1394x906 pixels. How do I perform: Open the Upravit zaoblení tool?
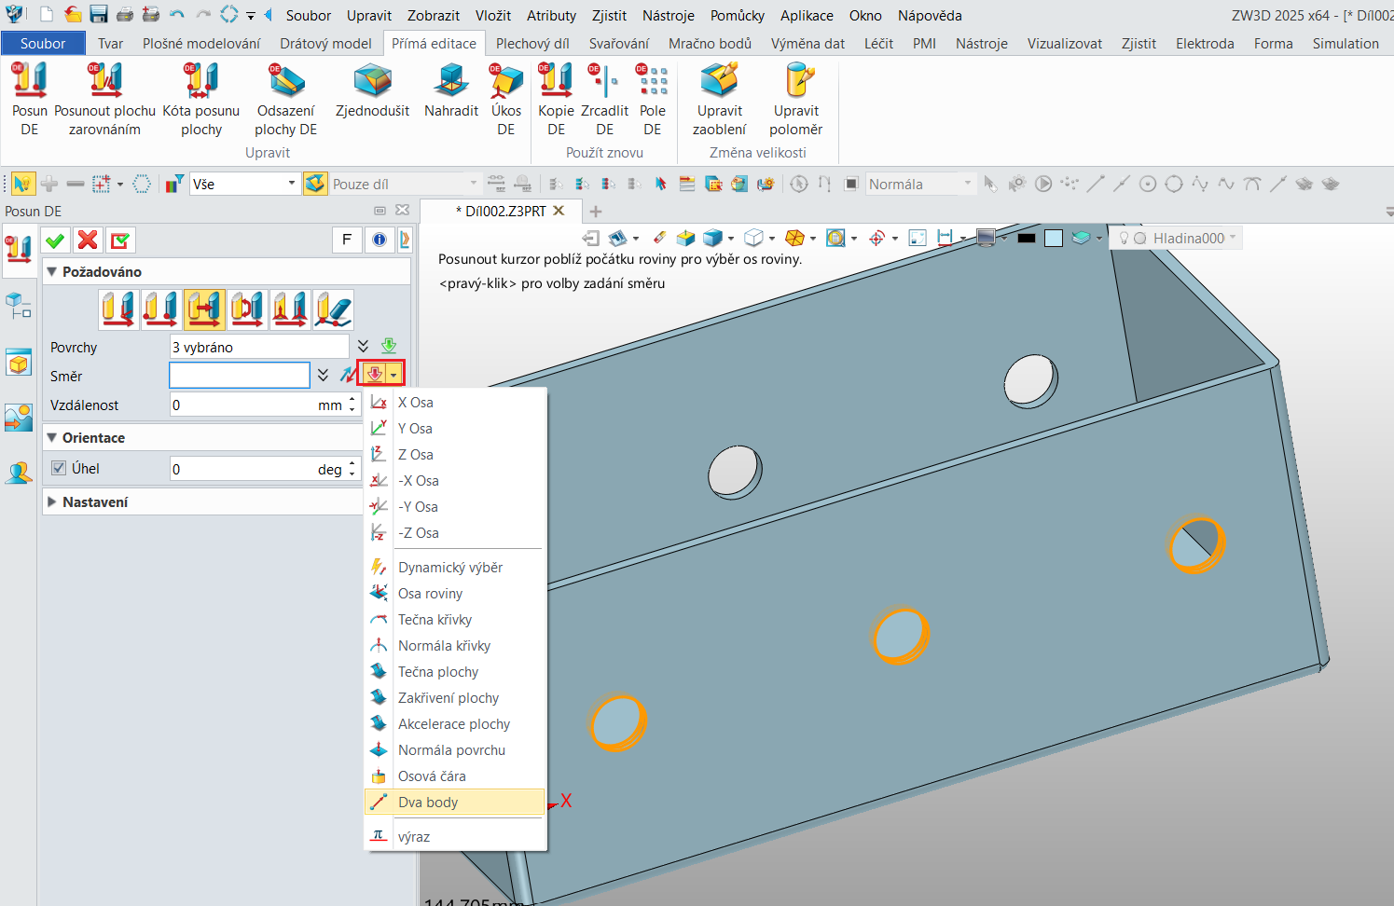tap(720, 99)
